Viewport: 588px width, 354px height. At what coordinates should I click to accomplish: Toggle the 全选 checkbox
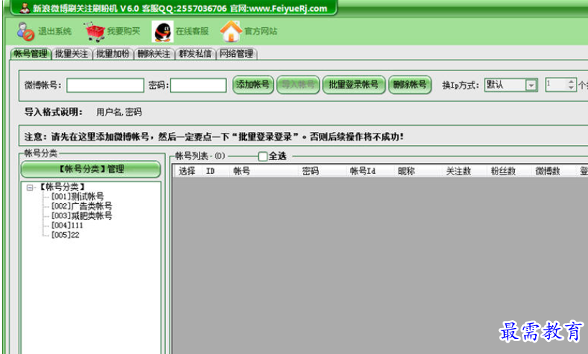point(263,157)
